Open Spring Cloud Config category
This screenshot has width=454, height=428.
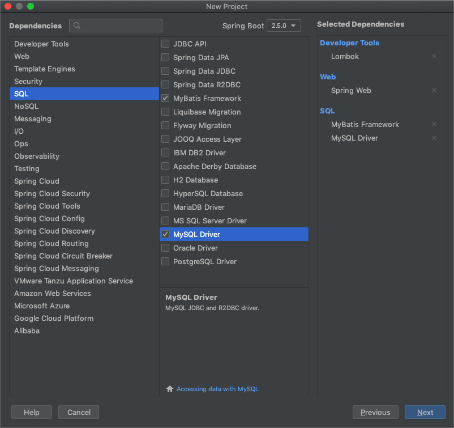[x=84, y=218]
